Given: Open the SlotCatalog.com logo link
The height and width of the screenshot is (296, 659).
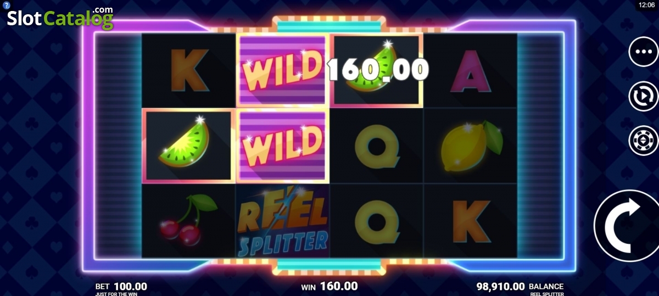Looking at the screenshot, I should click(x=60, y=18).
